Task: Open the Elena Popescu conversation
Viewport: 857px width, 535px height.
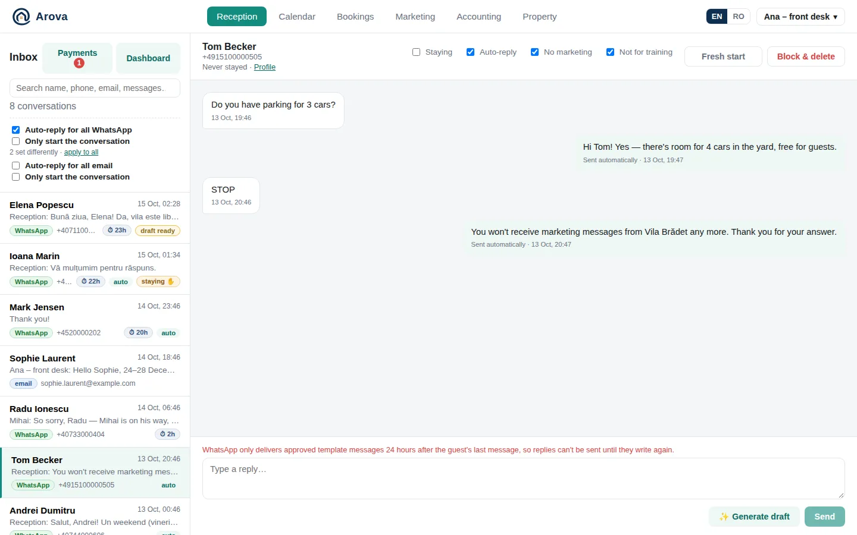Action: 95,218
